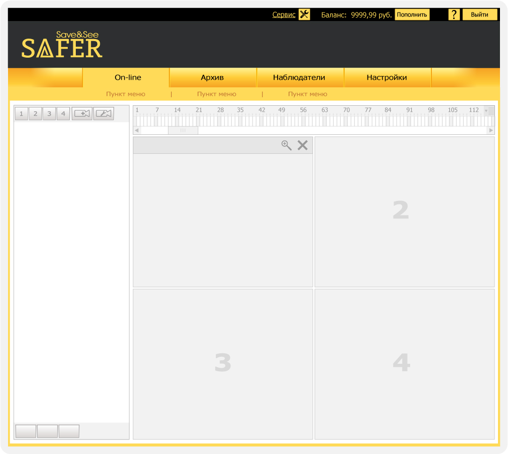Select video pane number 4
508x454 pixels.
point(405,364)
